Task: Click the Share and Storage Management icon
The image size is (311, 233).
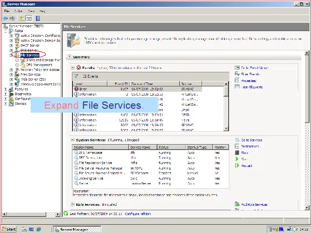Action: 23,60
